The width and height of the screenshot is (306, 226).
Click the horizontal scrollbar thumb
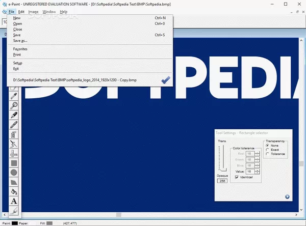119,215
